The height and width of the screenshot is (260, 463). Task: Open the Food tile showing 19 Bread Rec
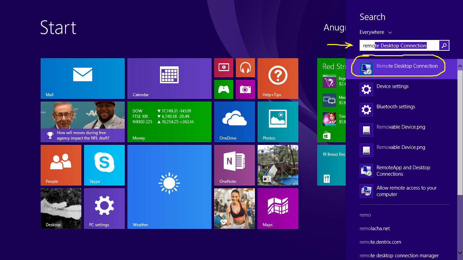pos(332,165)
